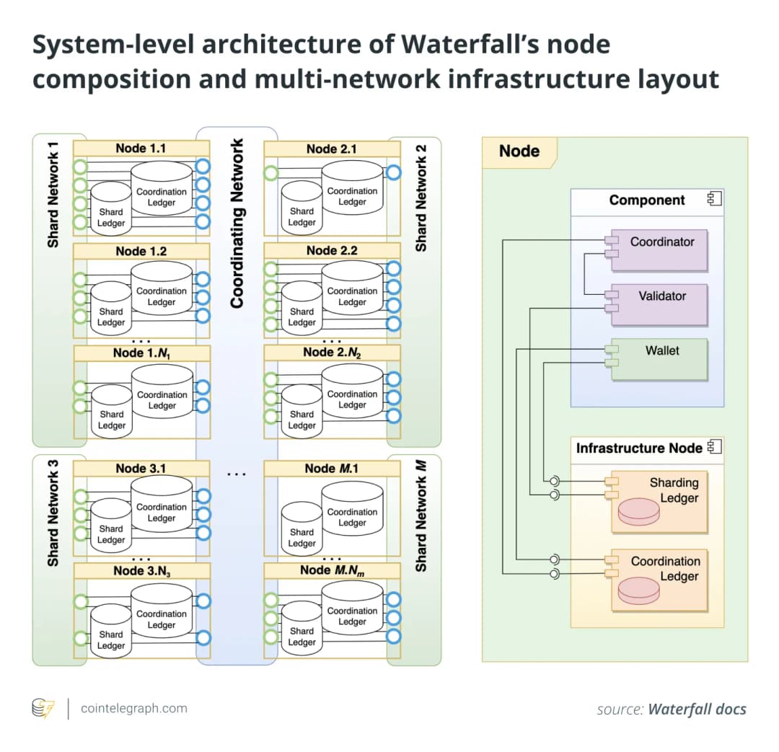779x752 pixels.
Task: Select the Validator component block
Action: point(659,304)
